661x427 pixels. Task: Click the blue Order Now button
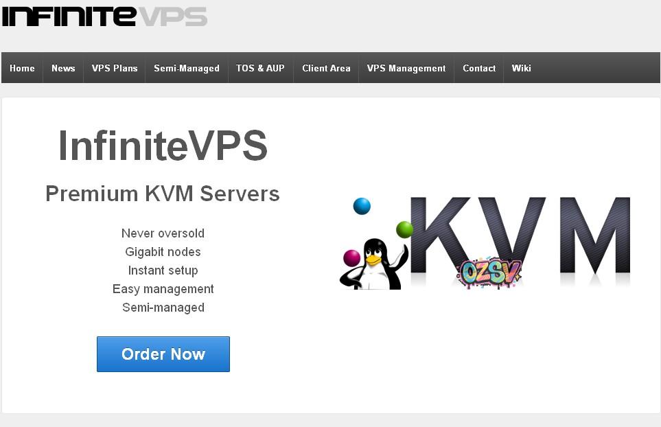coord(163,354)
